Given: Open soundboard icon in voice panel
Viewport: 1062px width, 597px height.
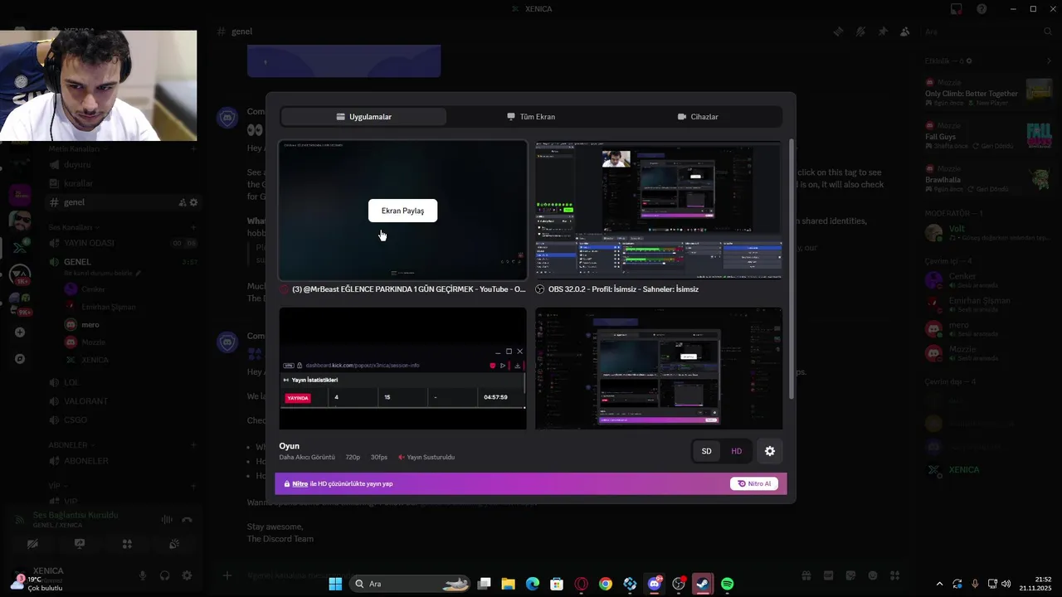Looking at the screenshot, I should (x=174, y=544).
